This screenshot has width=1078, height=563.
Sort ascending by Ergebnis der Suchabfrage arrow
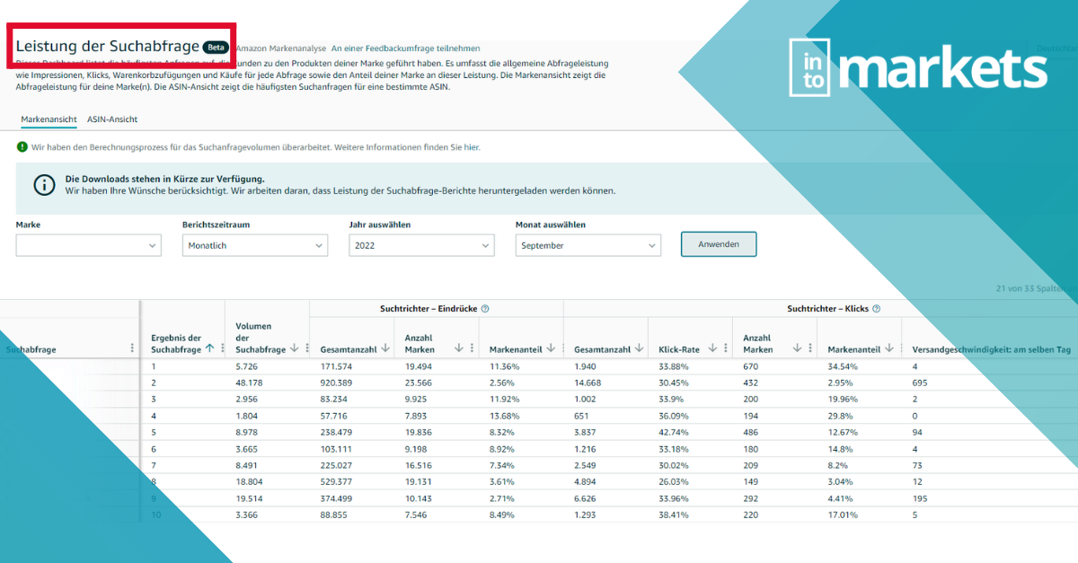[x=209, y=348]
